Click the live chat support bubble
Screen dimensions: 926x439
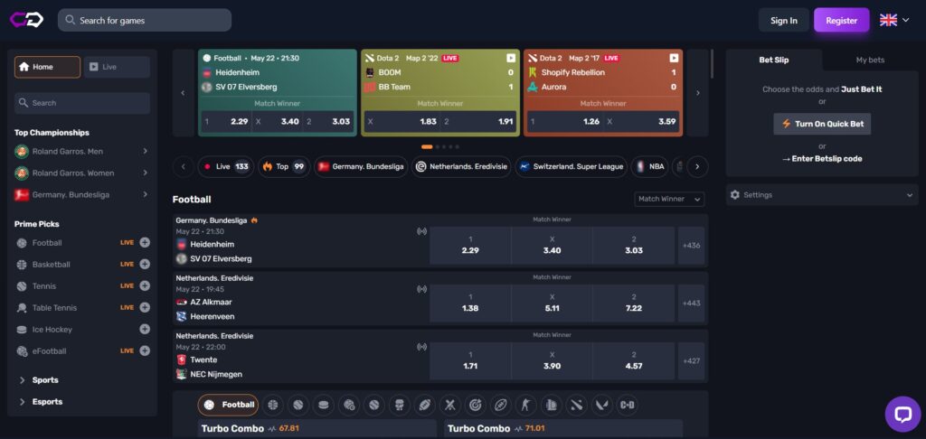click(902, 414)
